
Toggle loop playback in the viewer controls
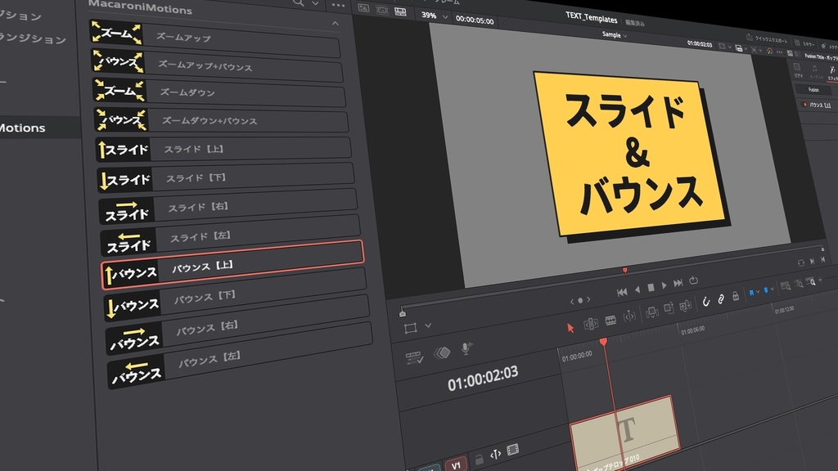pos(693,280)
